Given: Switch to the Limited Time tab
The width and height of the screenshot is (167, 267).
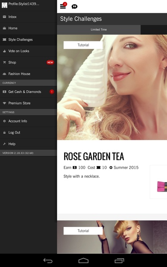Looking at the screenshot, I should [x=99, y=30].
